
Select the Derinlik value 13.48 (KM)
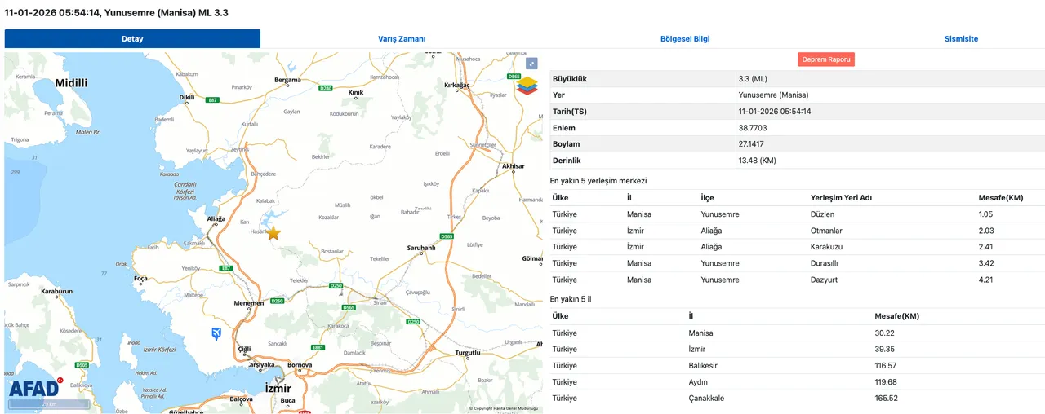pos(757,161)
